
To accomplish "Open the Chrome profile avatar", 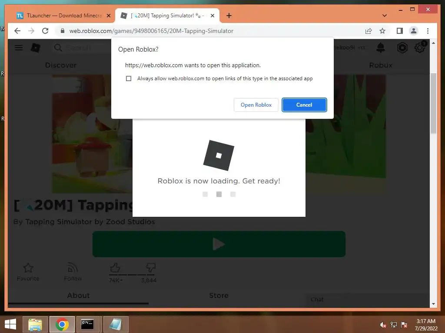I will click(414, 31).
